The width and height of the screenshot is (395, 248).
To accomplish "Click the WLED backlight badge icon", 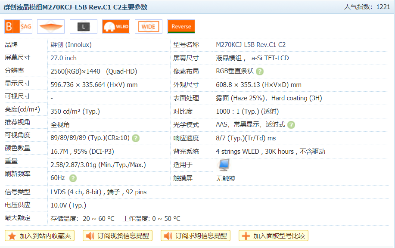I will (x=116, y=26).
